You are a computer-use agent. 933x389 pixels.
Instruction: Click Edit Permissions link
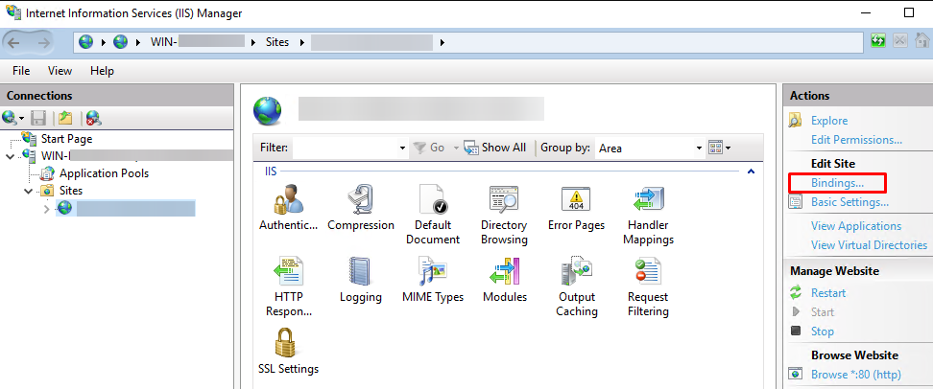[x=856, y=140]
